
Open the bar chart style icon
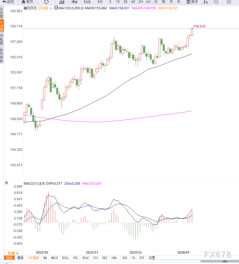[62, 2]
